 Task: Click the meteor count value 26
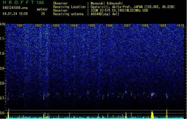pyautogui.click(x=43, y=14)
